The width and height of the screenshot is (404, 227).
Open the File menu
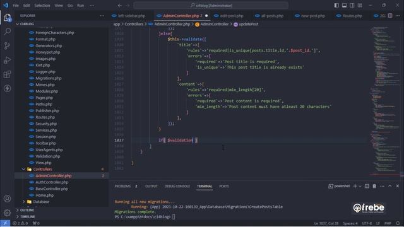tap(16, 6)
